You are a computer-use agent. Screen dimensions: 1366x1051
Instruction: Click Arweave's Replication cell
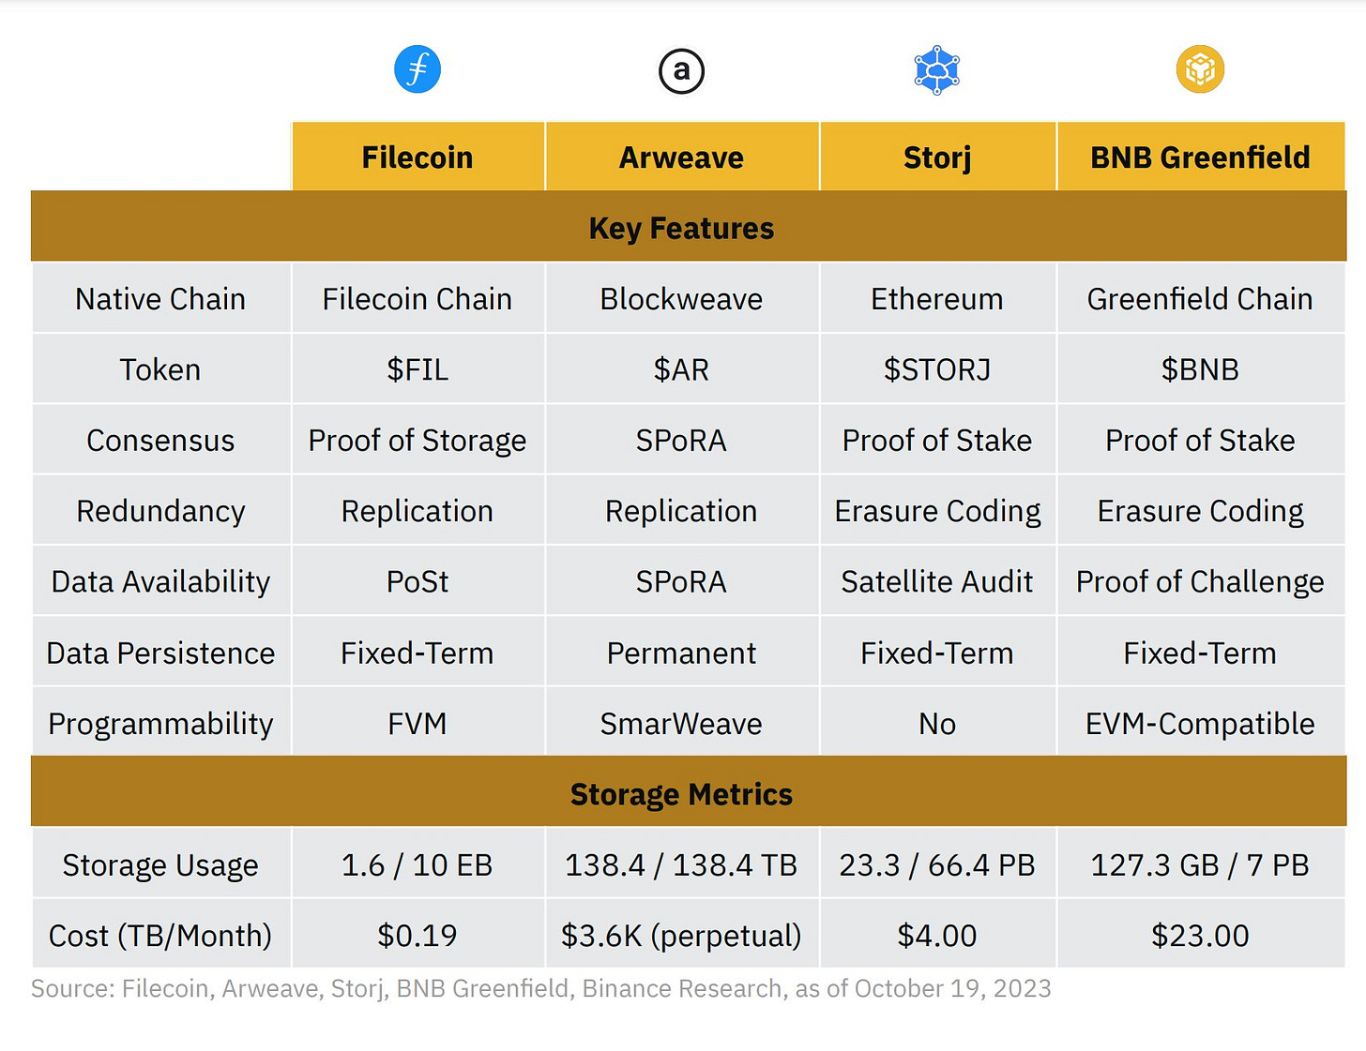(x=682, y=511)
